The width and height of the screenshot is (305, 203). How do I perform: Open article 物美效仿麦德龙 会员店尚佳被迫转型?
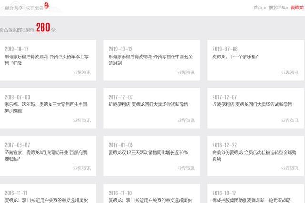pyautogui.click(x=254, y=156)
